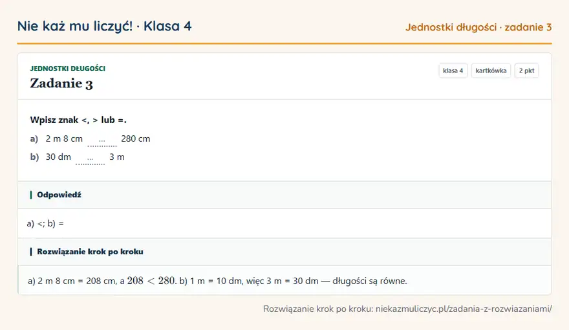Click the 'Nie każ mu liczyć! · Klasa 4' title
The height and width of the screenshot is (330, 569).
click(104, 26)
